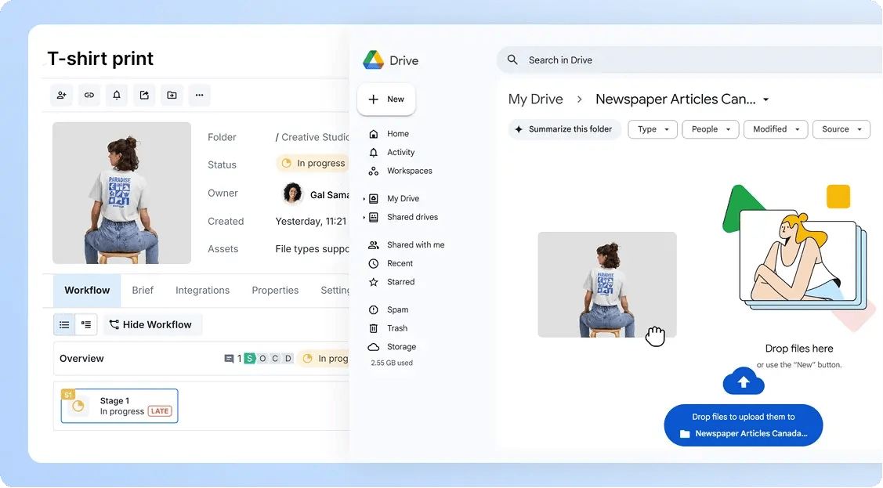Screen dimensions: 883x488
Task: Click the blue upload arrow icon
Action: click(x=743, y=381)
